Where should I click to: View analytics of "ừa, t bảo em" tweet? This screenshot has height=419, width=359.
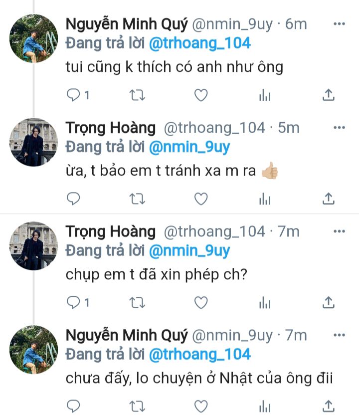click(265, 199)
